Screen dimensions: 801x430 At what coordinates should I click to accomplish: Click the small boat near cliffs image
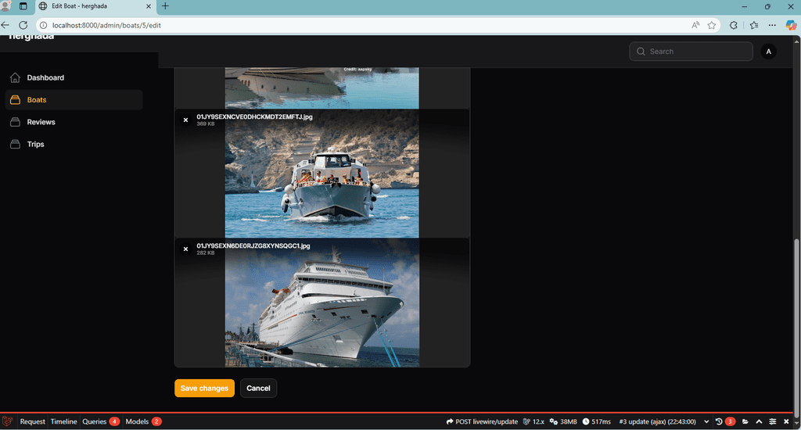point(321,174)
